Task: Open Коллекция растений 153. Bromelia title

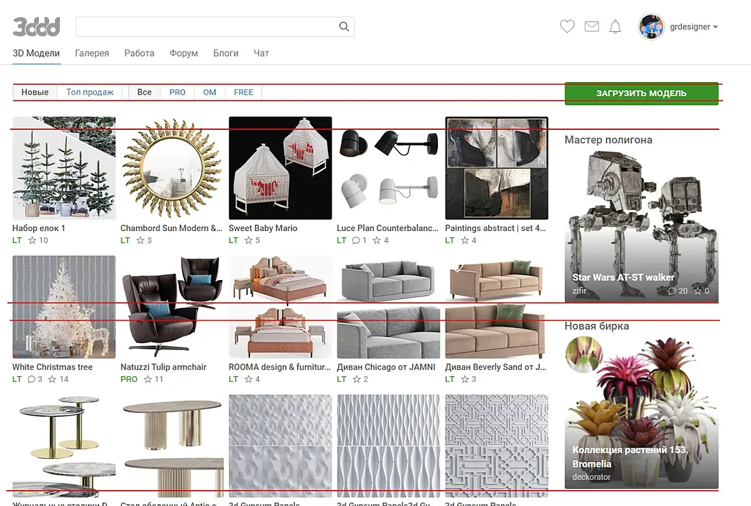Action: coord(630,456)
